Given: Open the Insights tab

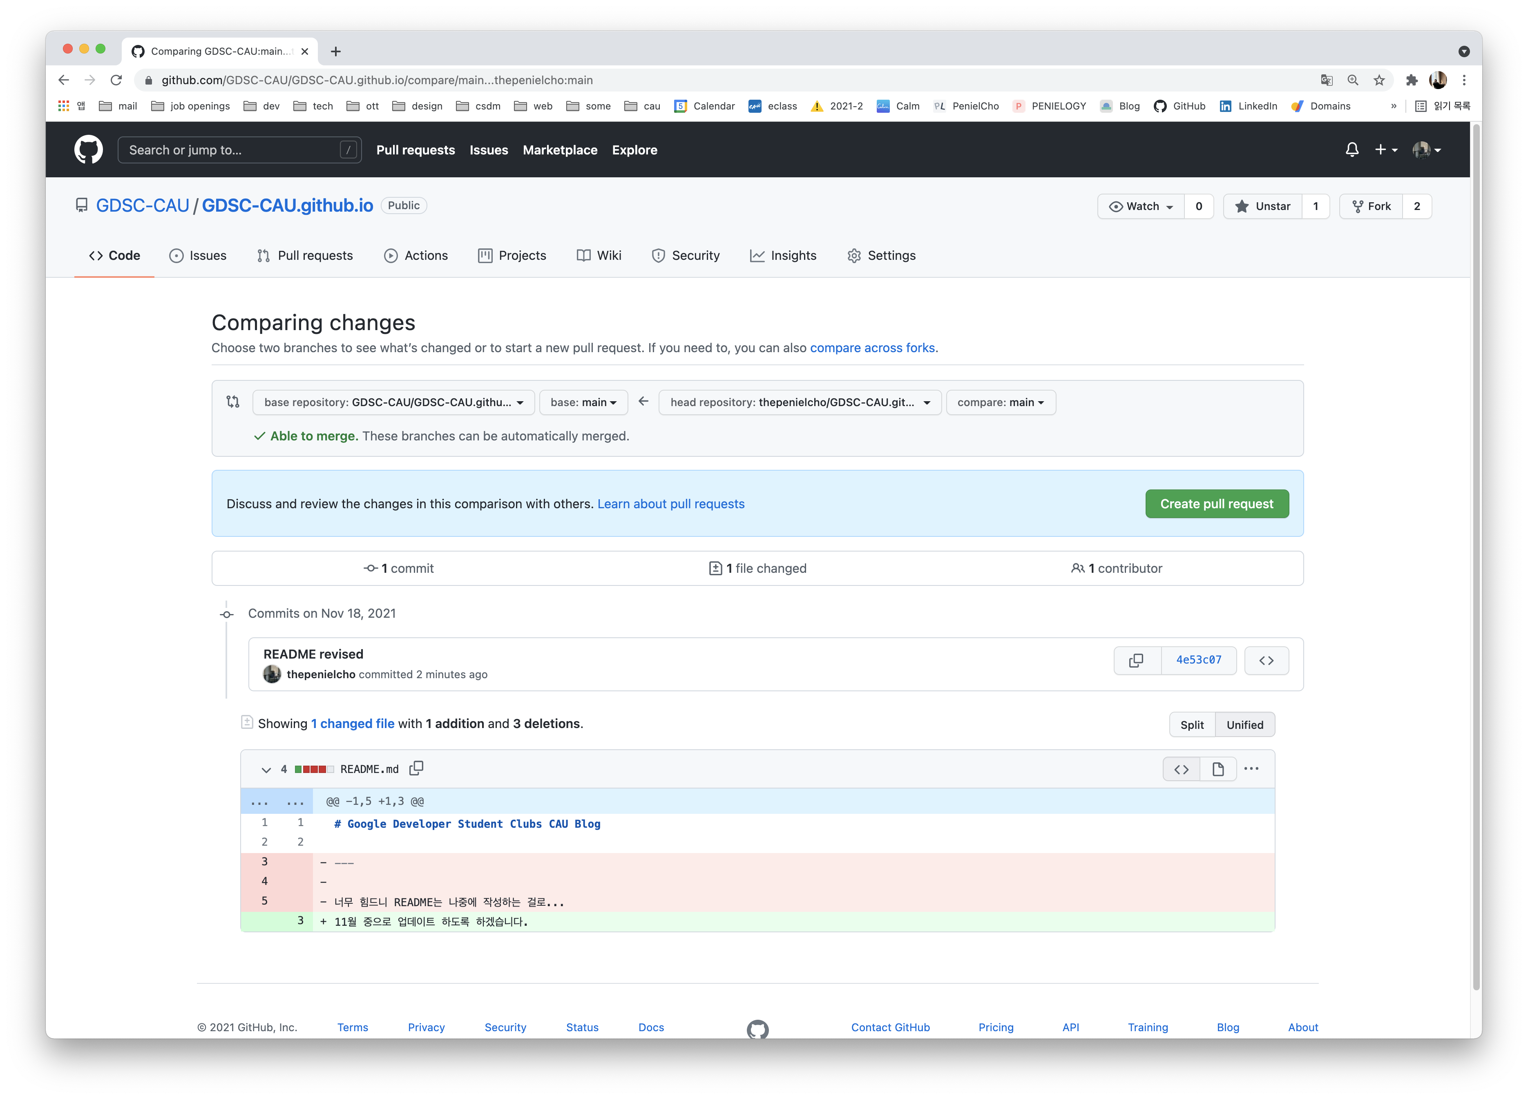Looking at the screenshot, I should (x=783, y=255).
